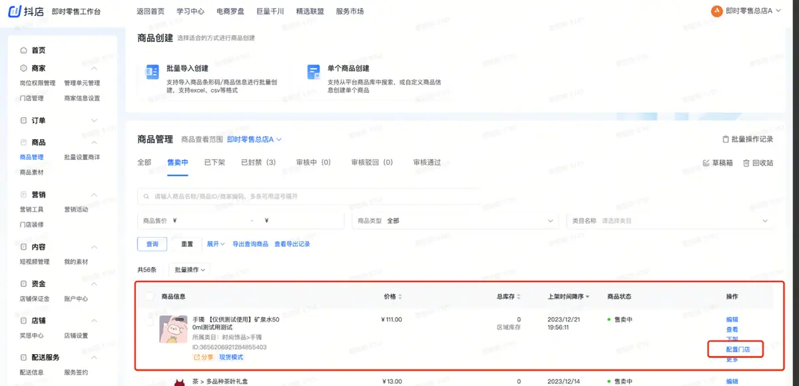
Task: Sort by 总库存 column arrows
Action: [x=519, y=297]
